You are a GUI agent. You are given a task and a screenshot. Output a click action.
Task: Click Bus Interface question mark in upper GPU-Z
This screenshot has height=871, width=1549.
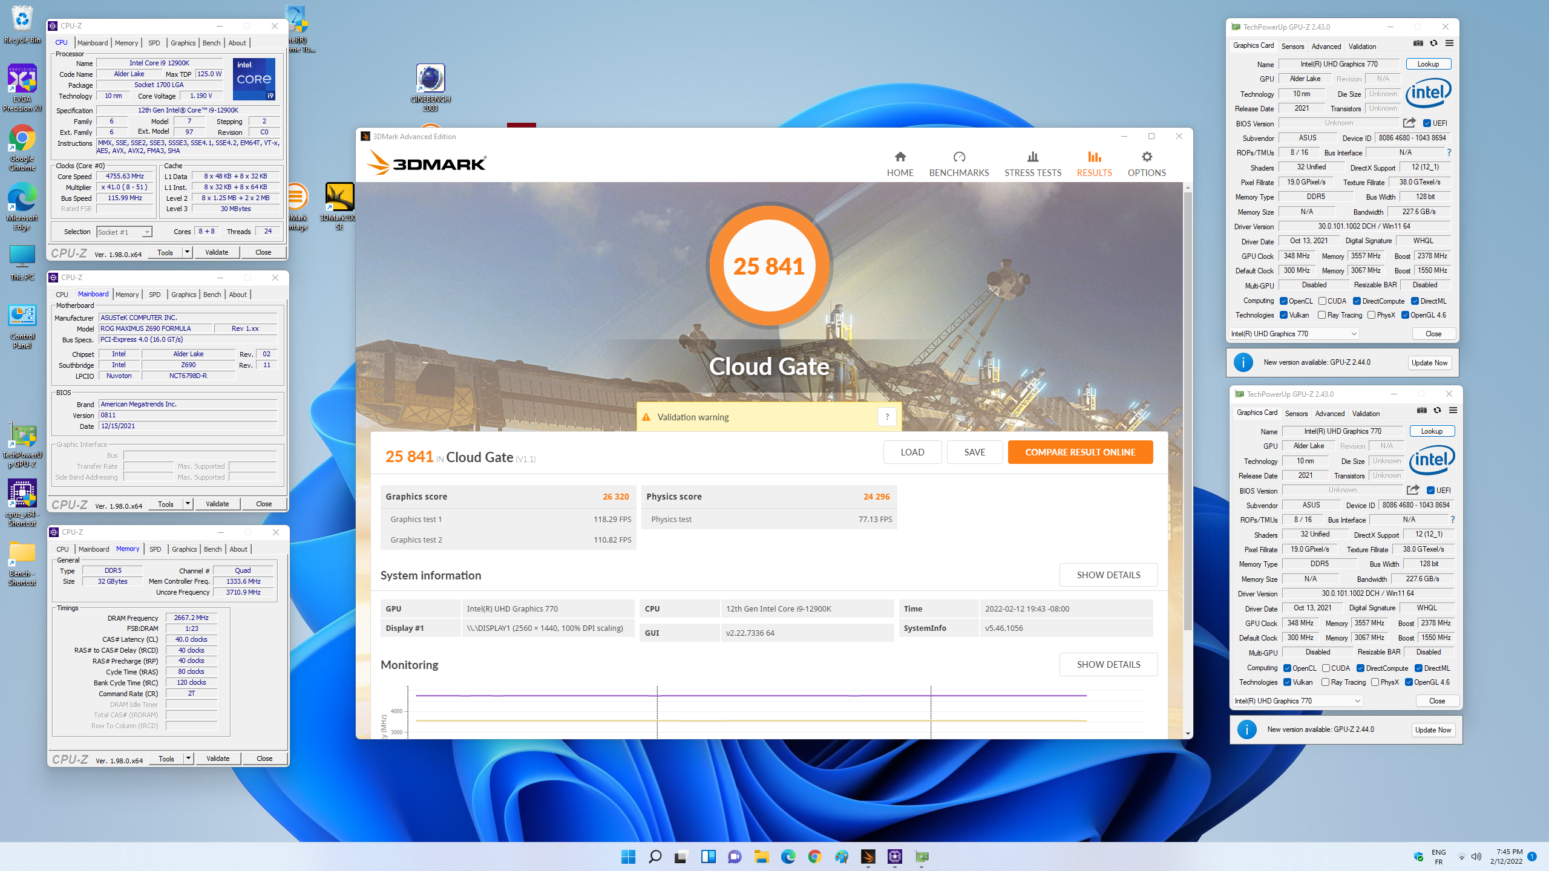(1449, 152)
